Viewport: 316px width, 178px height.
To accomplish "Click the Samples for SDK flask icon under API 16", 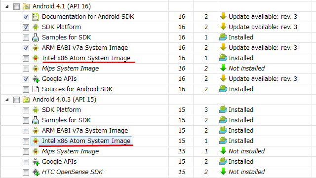I will [x=36, y=37].
